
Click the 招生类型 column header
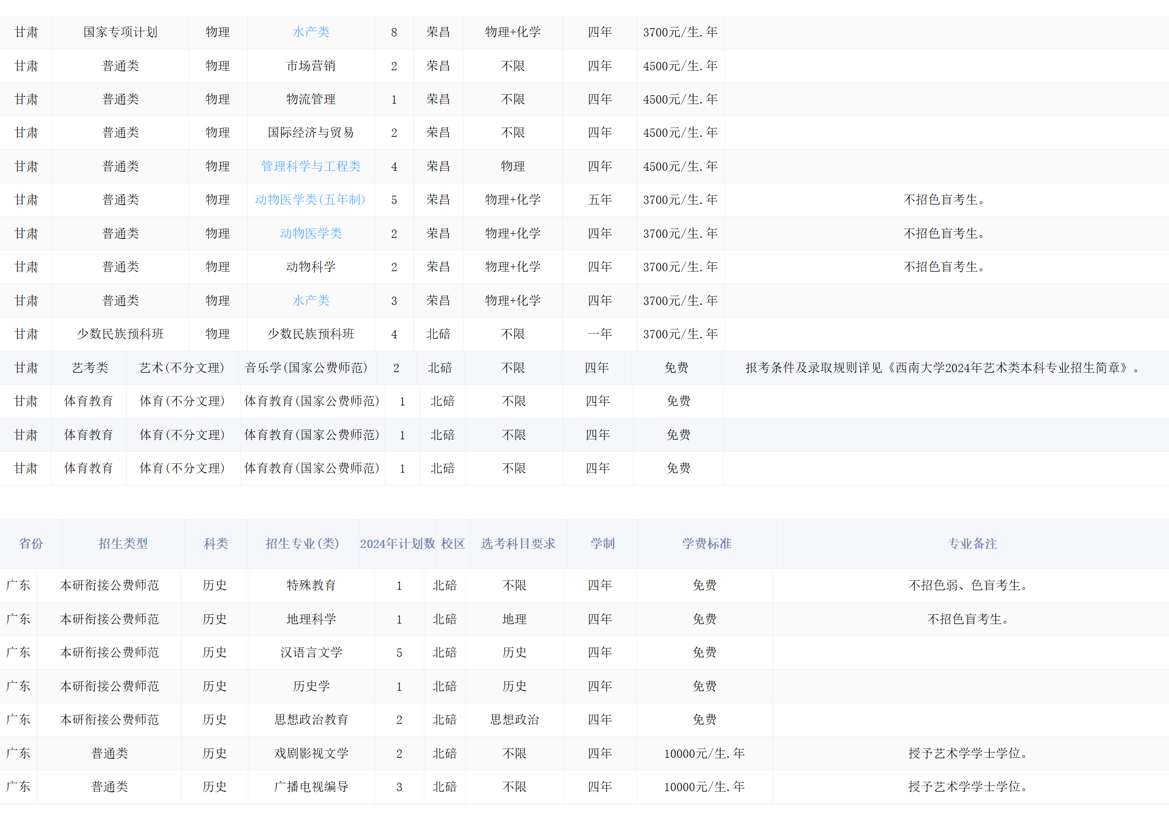[x=123, y=544]
